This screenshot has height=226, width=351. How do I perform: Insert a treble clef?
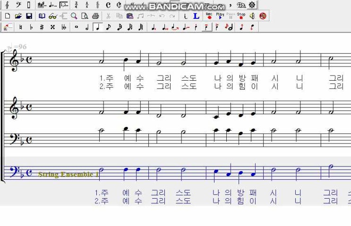tap(7, 5)
